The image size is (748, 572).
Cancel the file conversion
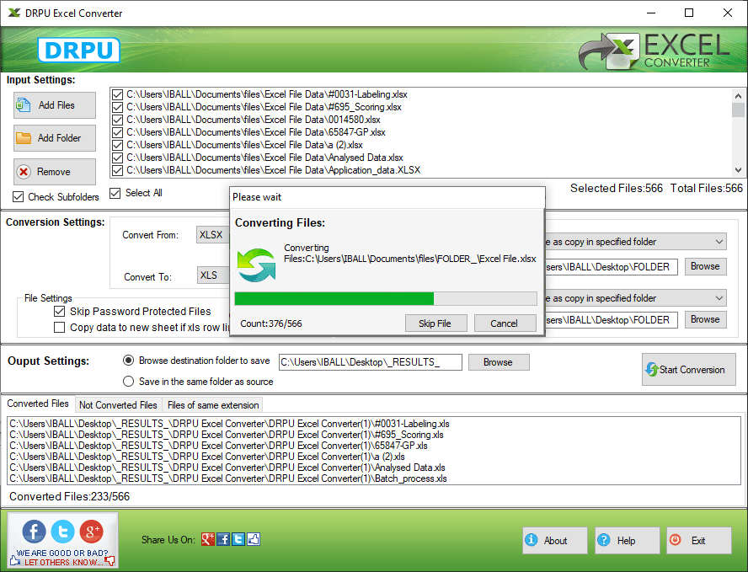pos(505,323)
